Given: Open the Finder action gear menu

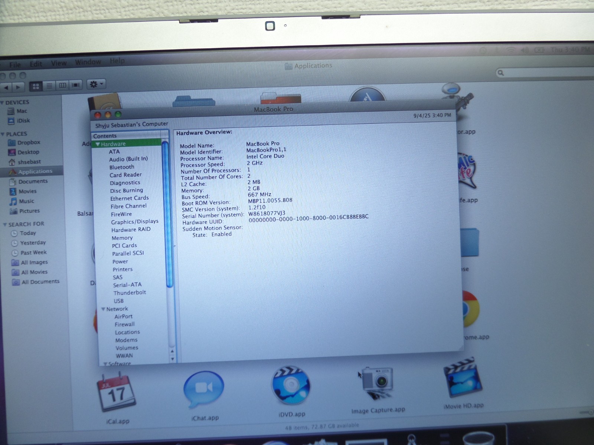Looking at the screenshot, I should 96,84.
